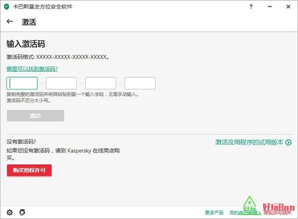Click the 没有激活码? text

21,142
